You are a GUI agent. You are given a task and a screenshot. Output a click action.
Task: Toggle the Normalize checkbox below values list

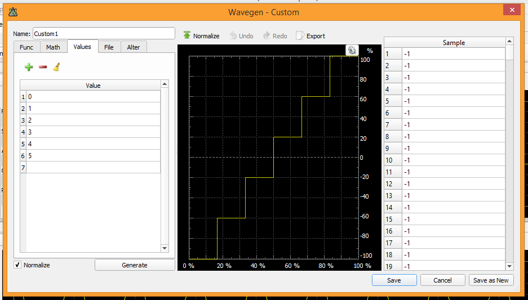[x=17, y=265]
